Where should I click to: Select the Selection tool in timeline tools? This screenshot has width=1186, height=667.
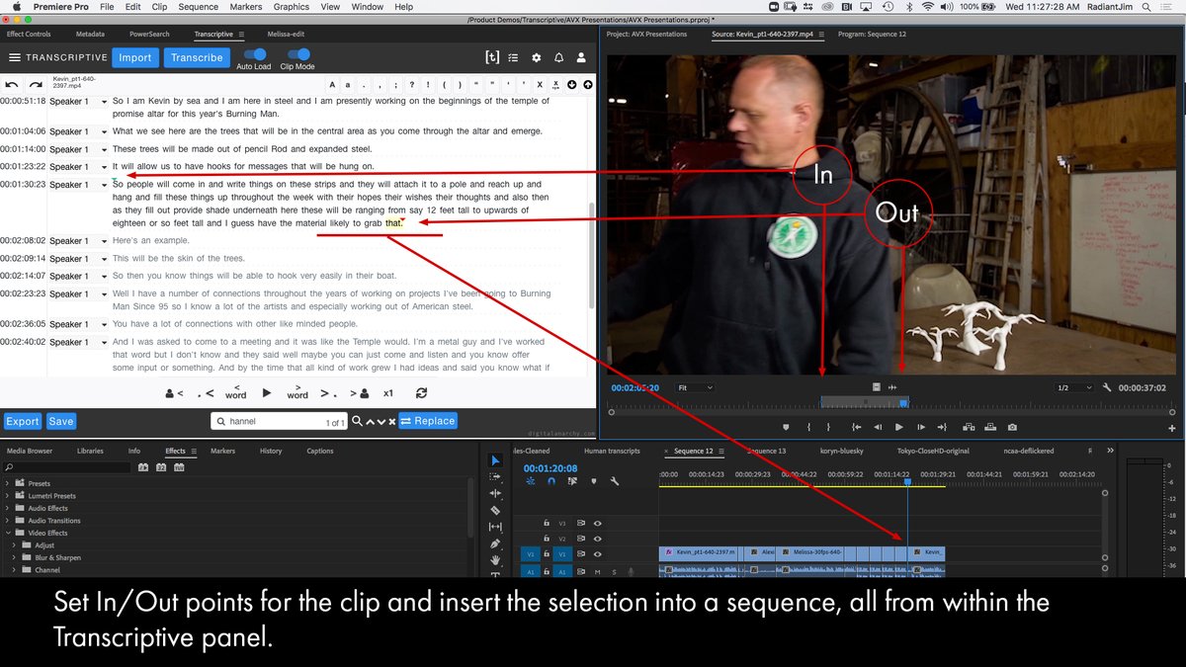click(495, 460)
